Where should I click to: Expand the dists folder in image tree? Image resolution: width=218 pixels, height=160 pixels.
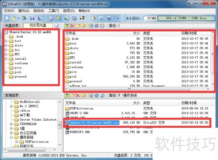point(6,45)
